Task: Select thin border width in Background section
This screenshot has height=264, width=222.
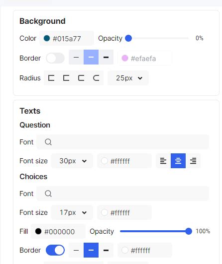Action: 76,57
